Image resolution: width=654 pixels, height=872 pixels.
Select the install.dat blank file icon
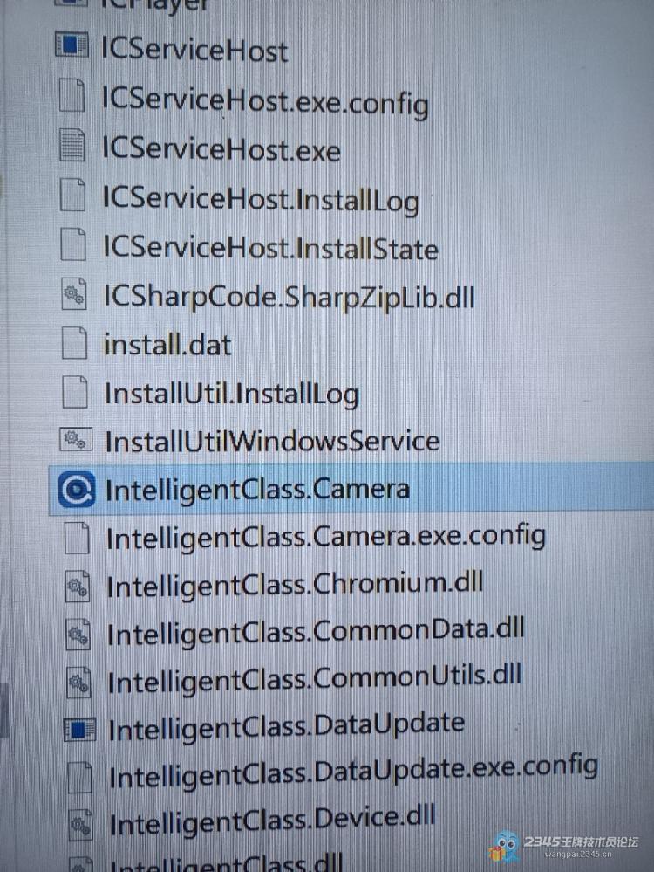coord(74,342)
